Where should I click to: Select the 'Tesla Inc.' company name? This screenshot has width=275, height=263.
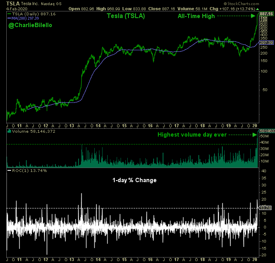[30, 4]
